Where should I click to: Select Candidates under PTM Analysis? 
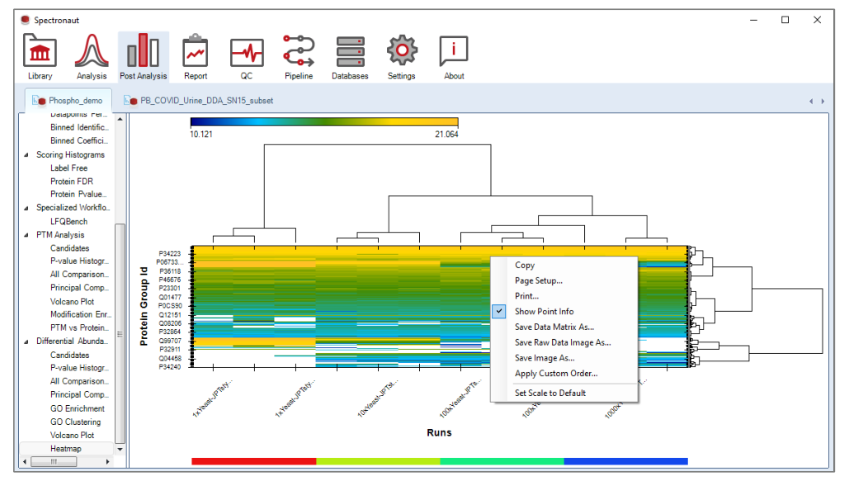pyautogui.click(x=70, y=248)
